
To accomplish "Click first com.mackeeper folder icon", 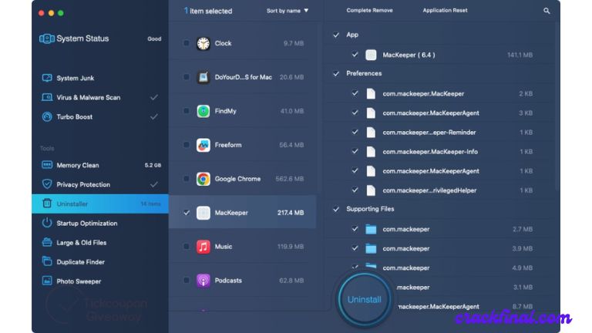I will tap(371, 229).
